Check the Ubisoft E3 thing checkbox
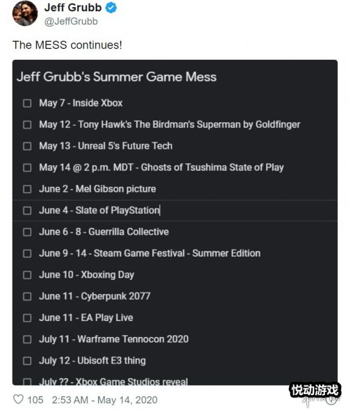The height and width of the screenshot is (410, 349). click(x=27, y=361)
